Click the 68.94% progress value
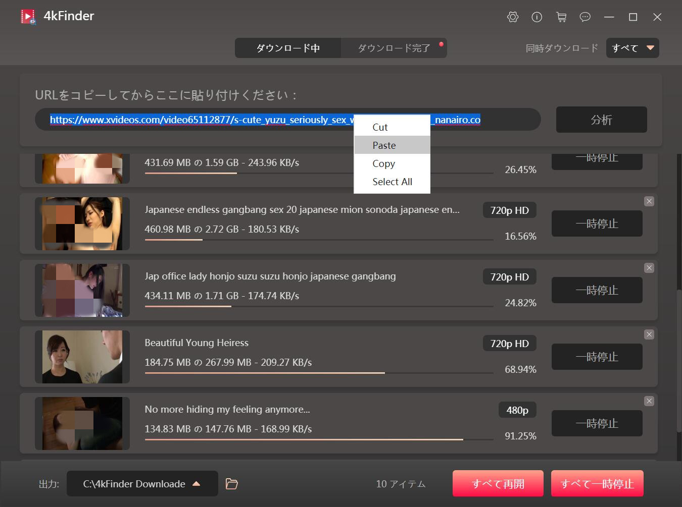The width and height of the screenshot is (682, 507). 520,369
